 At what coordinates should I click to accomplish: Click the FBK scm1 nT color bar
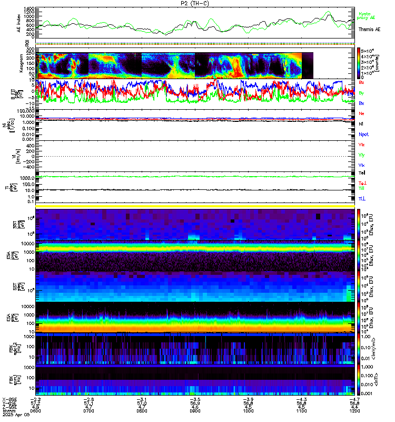359,380
